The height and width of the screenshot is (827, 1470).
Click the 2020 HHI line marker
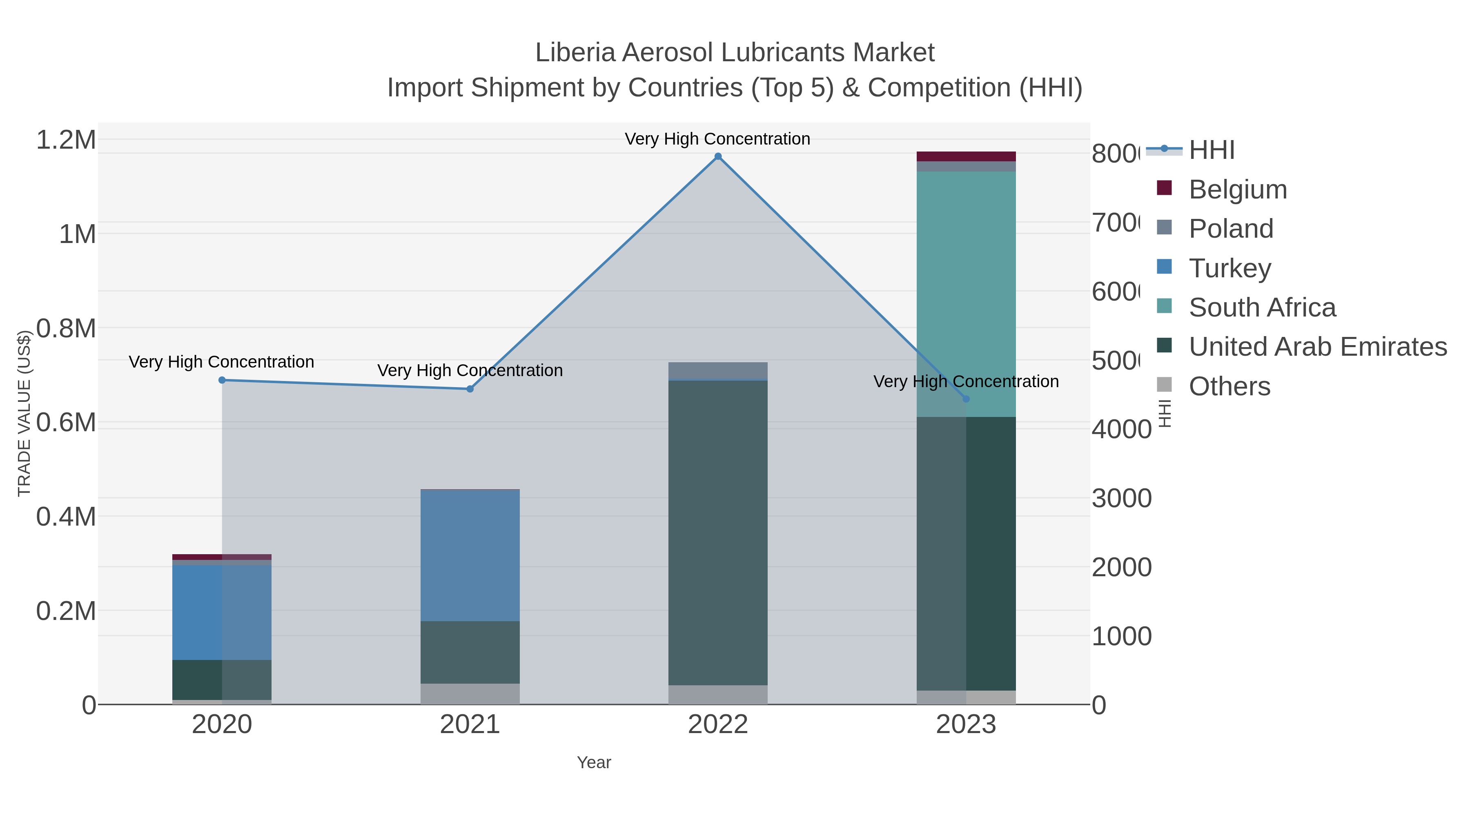point(222,380)
